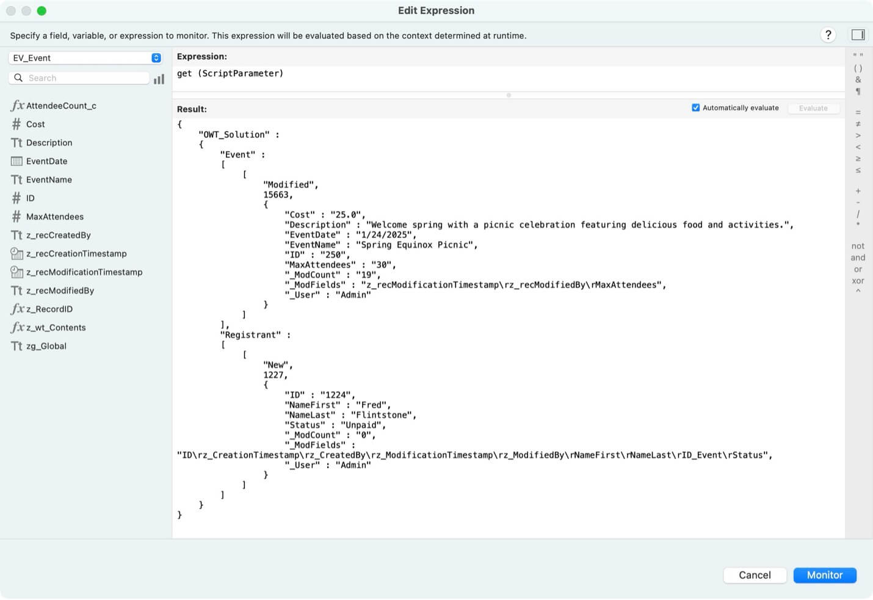
Task: Insert greater-than operator
Action: pyautogui.click(x=858, y=136)
